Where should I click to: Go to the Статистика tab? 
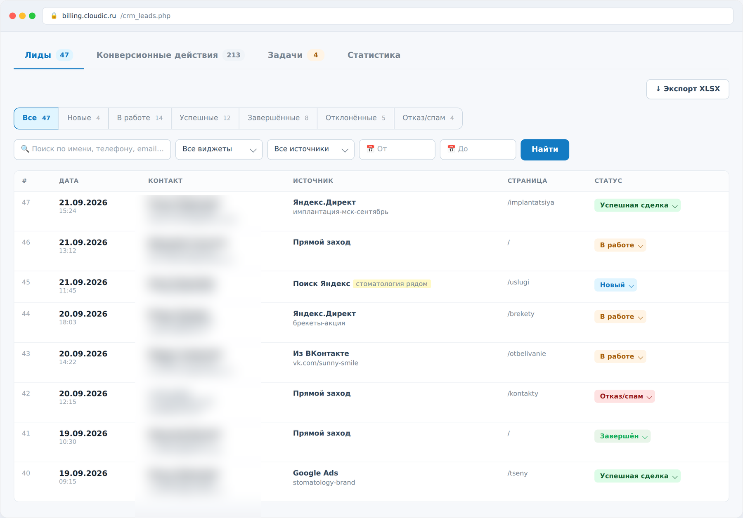coord(374,55)
